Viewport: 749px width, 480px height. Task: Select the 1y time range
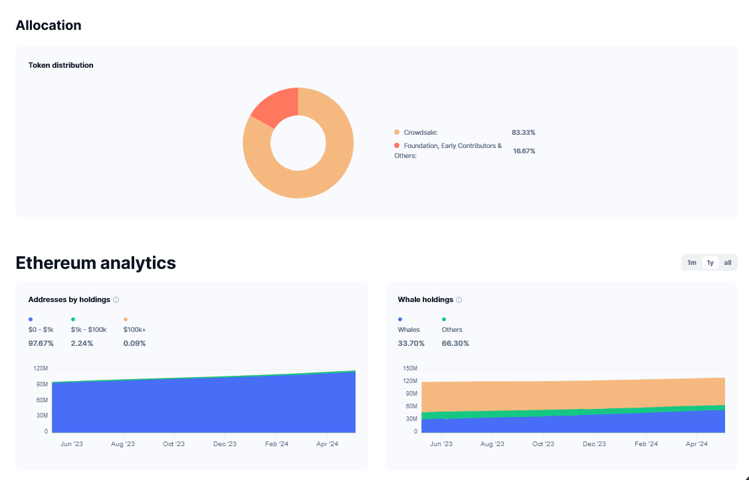(x=710, y=263)
